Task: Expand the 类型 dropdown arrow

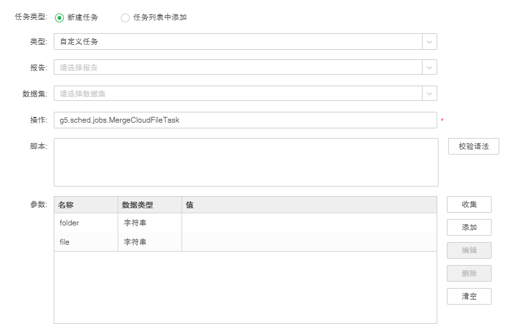Action: click(x=429, y=42)
